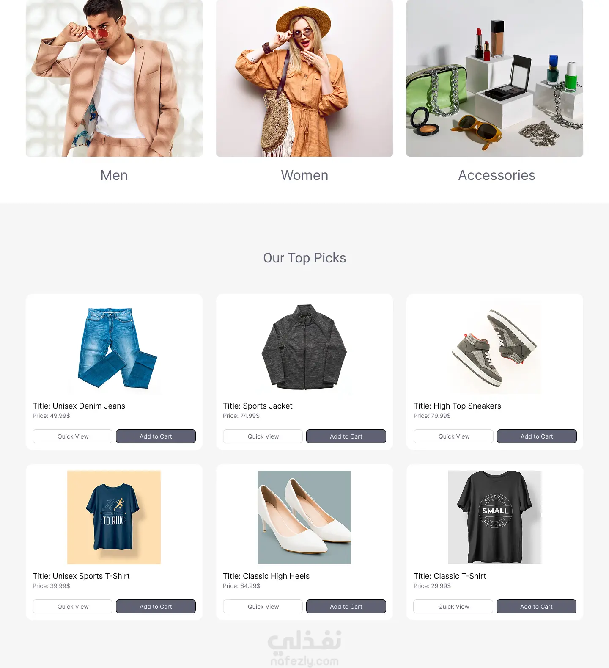Add Unisex Sports T-Shirt to cart

pyautogui.click(x=156, y=607)
